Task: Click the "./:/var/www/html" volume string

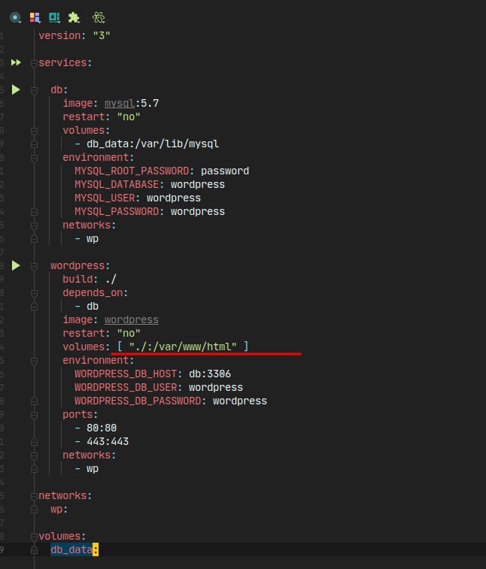Action: [183, 347]
